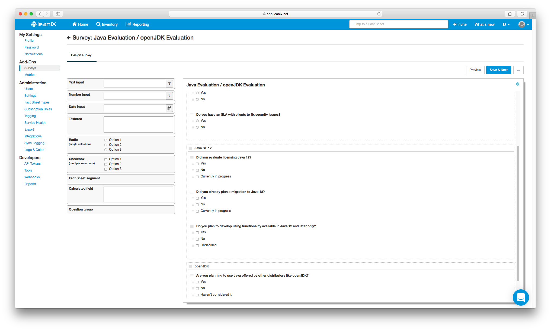
Task: Grab the drag handle of openJDK group
Action: (190, 267)
